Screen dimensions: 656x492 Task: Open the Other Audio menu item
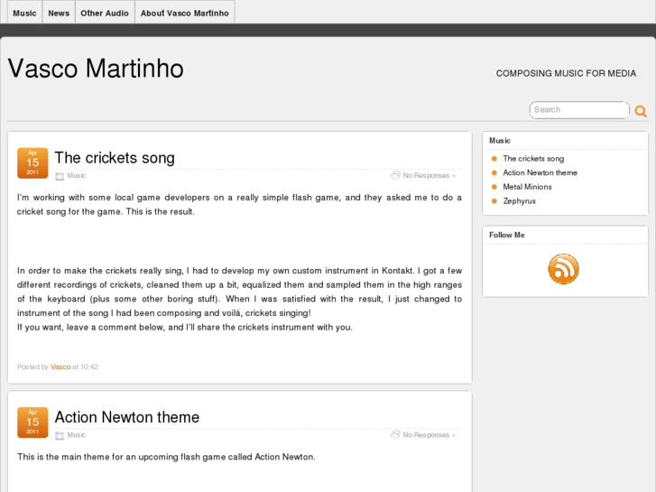coord(105,13)
